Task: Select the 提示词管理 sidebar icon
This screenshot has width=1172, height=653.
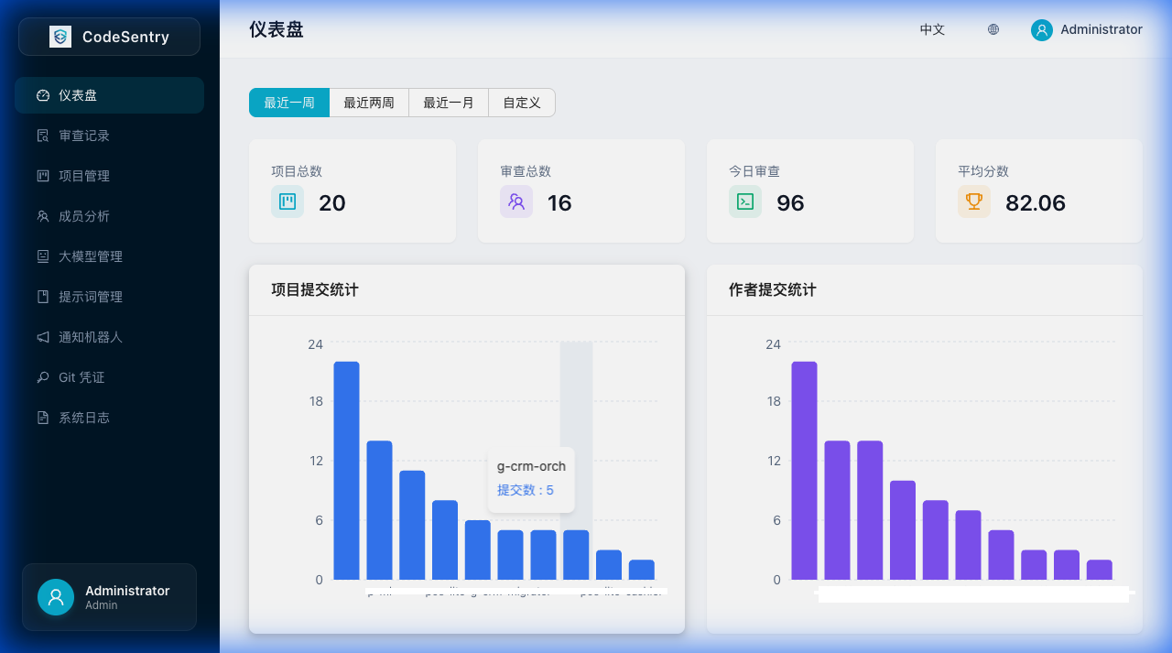Action: tap(42, 297)
